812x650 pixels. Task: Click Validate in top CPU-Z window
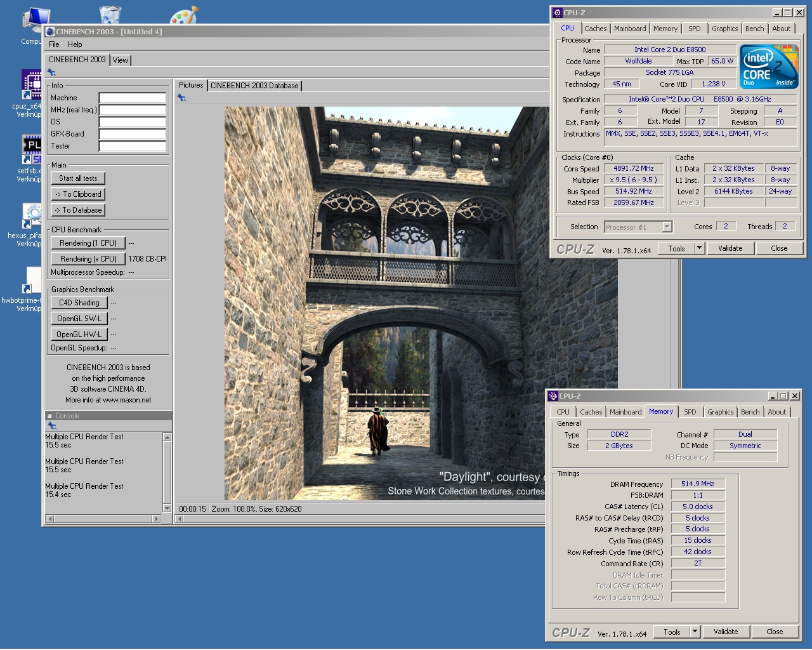tap(730, 248)
